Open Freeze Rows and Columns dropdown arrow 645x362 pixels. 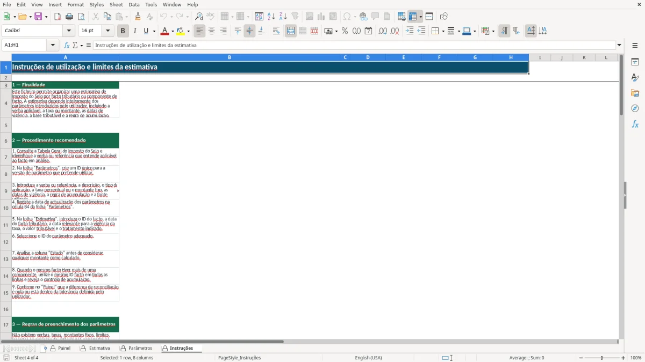coord(421,17)
